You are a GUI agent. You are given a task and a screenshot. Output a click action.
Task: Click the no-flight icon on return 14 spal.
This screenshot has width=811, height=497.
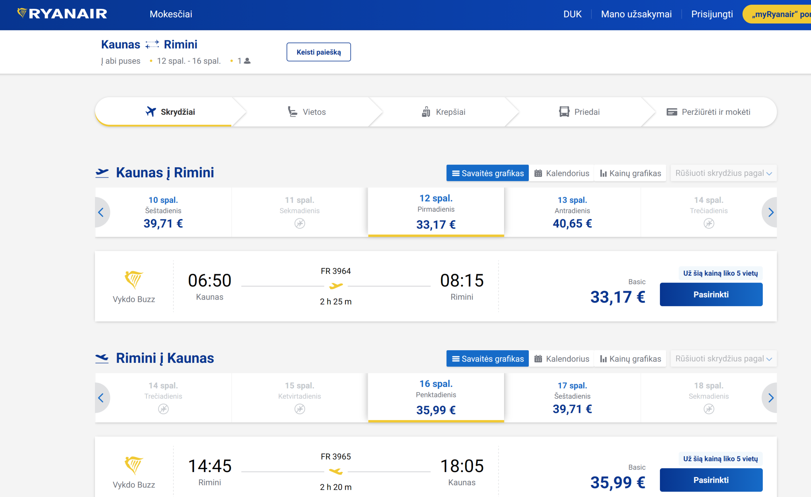pos(163,409)
